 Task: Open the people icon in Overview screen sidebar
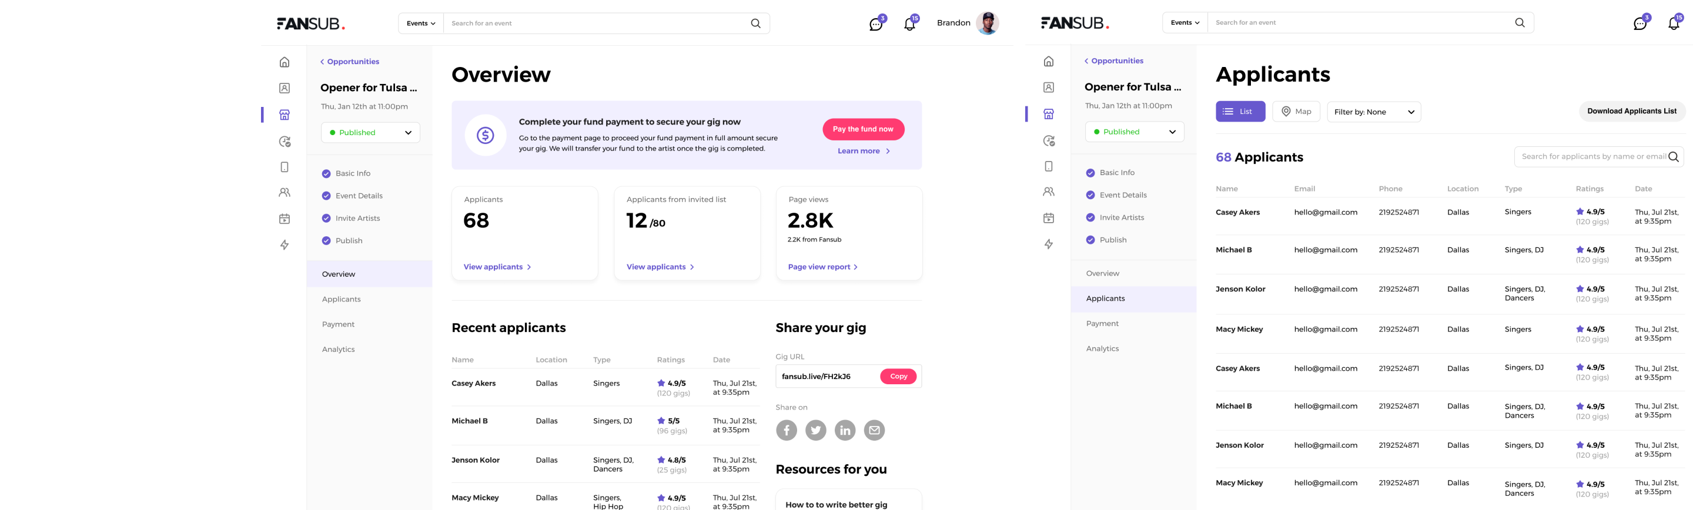[x=285, y=193]
